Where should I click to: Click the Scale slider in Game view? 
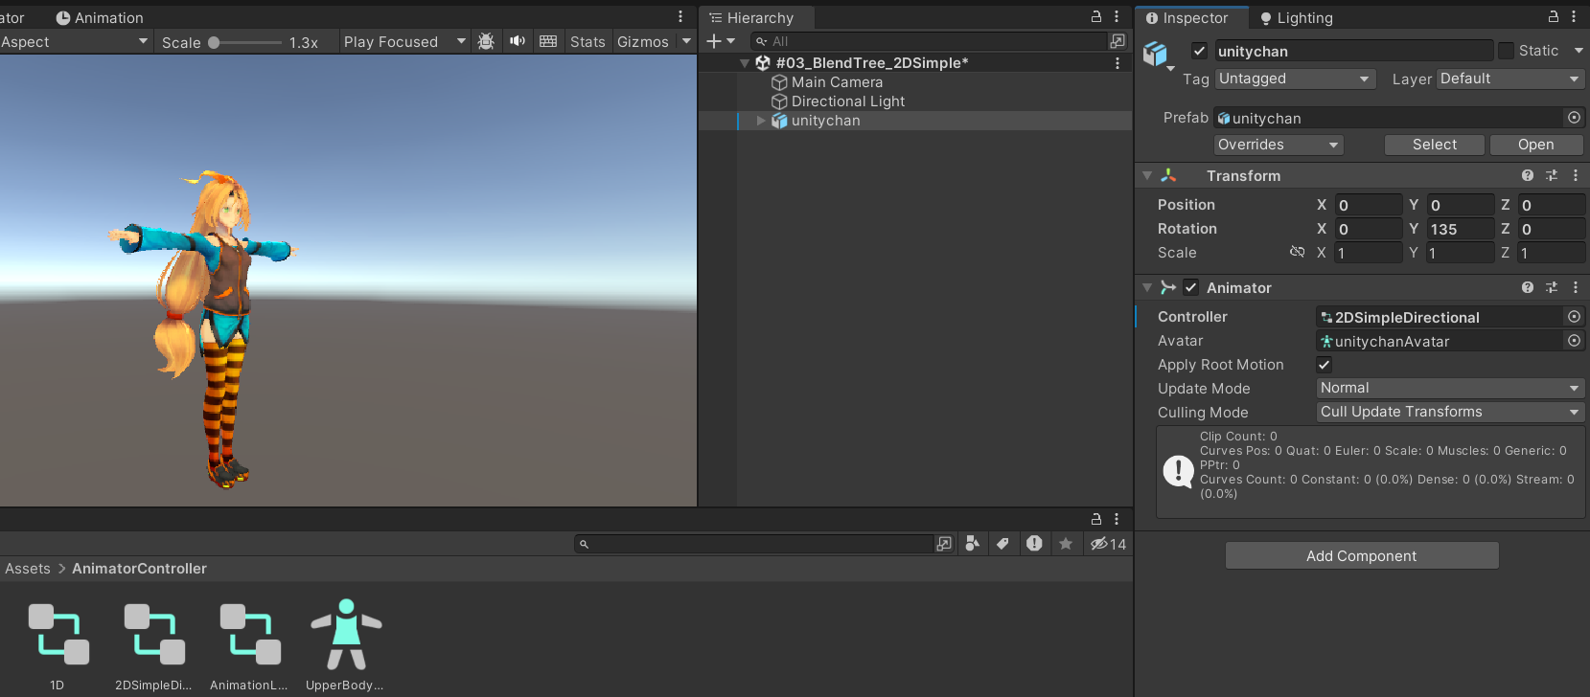tap(247, 42)
